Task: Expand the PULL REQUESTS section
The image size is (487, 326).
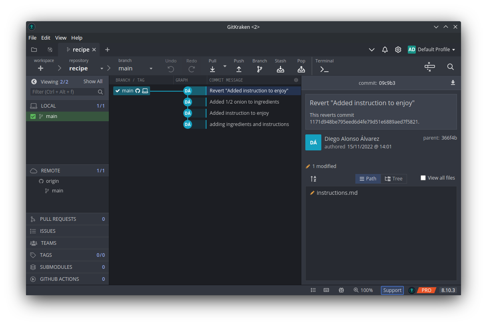Action: [67, 219]
